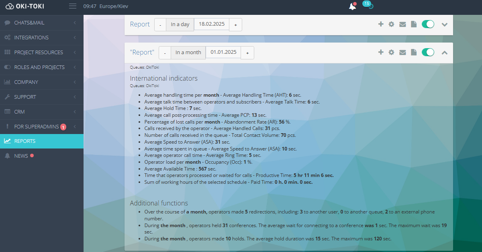Toggle off the top Report switch
Viewport: 482px width, 252px height.
[428, 24]
